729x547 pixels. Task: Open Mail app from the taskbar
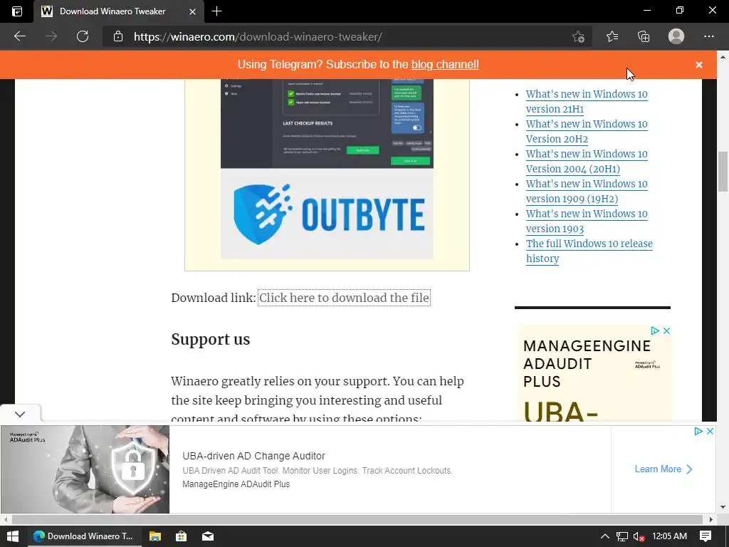coord(207,536)
